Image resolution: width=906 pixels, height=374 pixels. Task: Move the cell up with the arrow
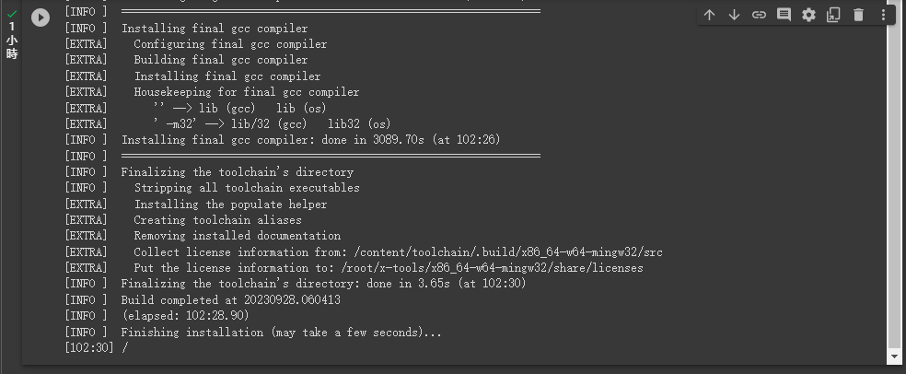click(x=709, y=15)
